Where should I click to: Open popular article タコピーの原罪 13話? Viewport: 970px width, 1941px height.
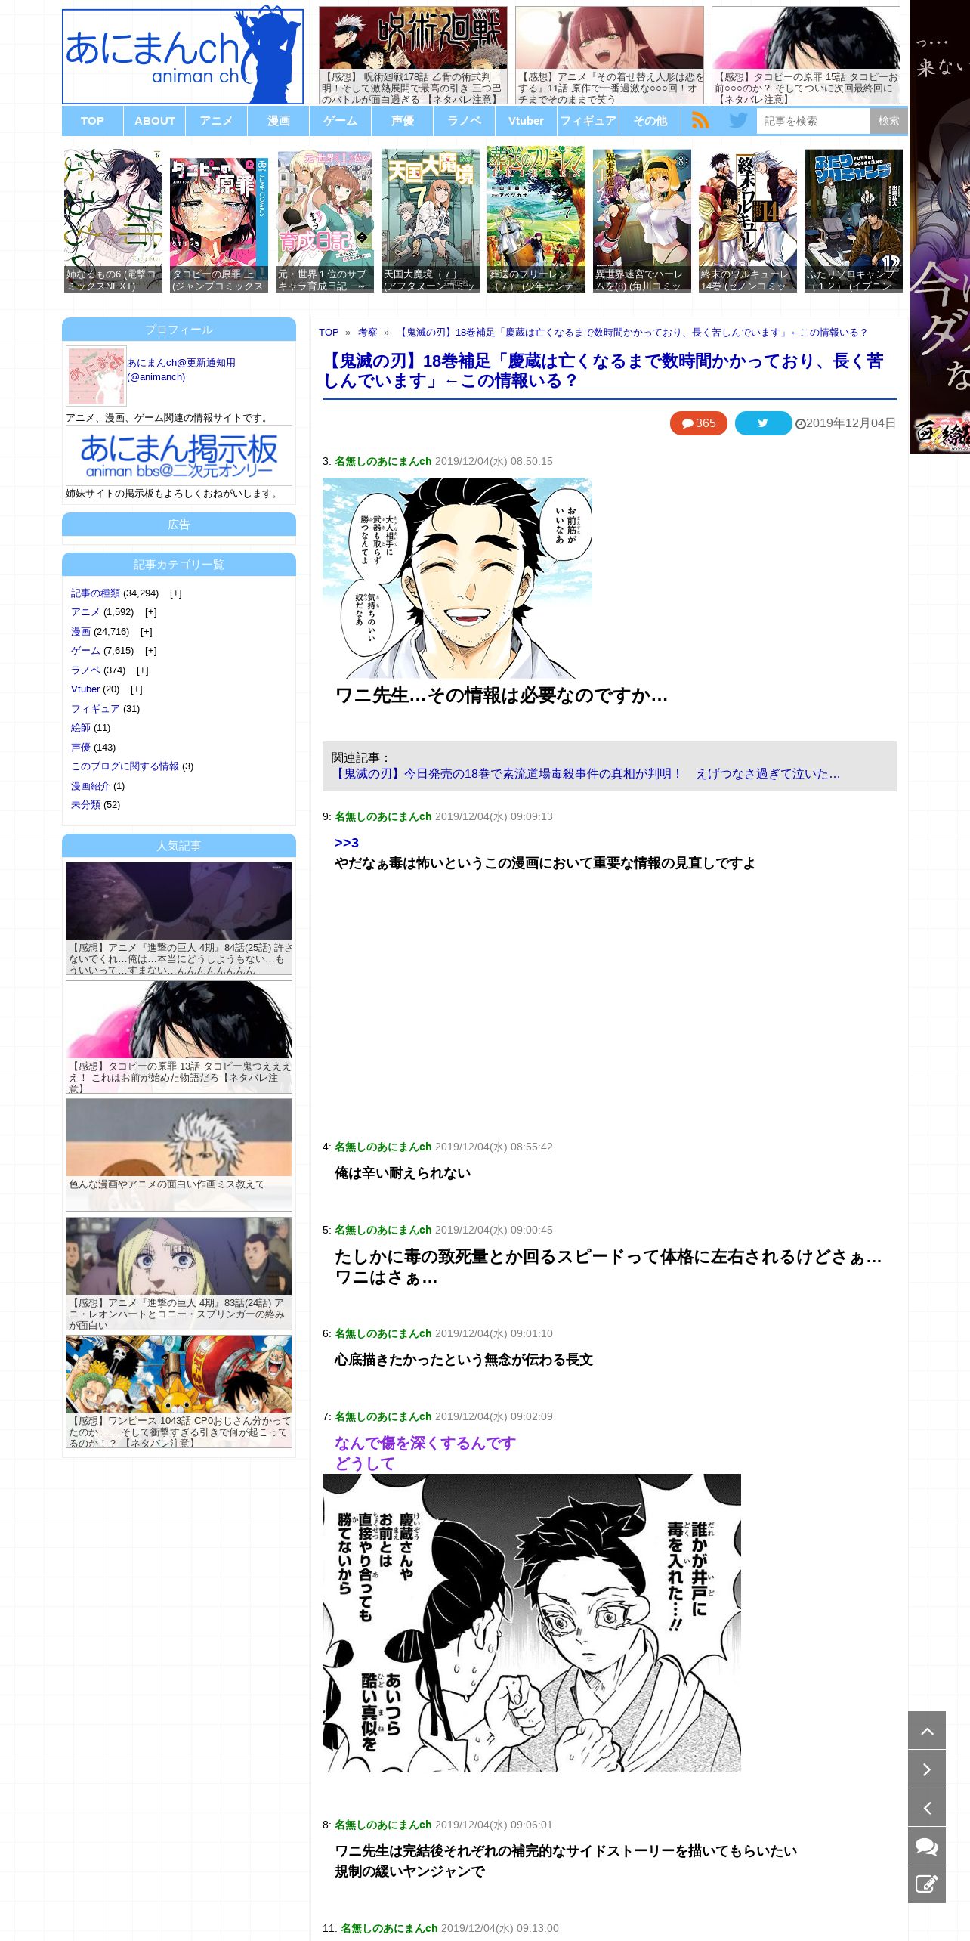click(179, 1037)
